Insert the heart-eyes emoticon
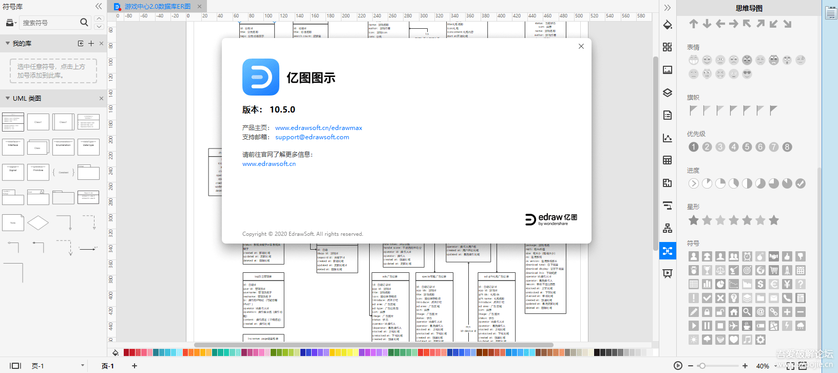 [x=747, y=73]
